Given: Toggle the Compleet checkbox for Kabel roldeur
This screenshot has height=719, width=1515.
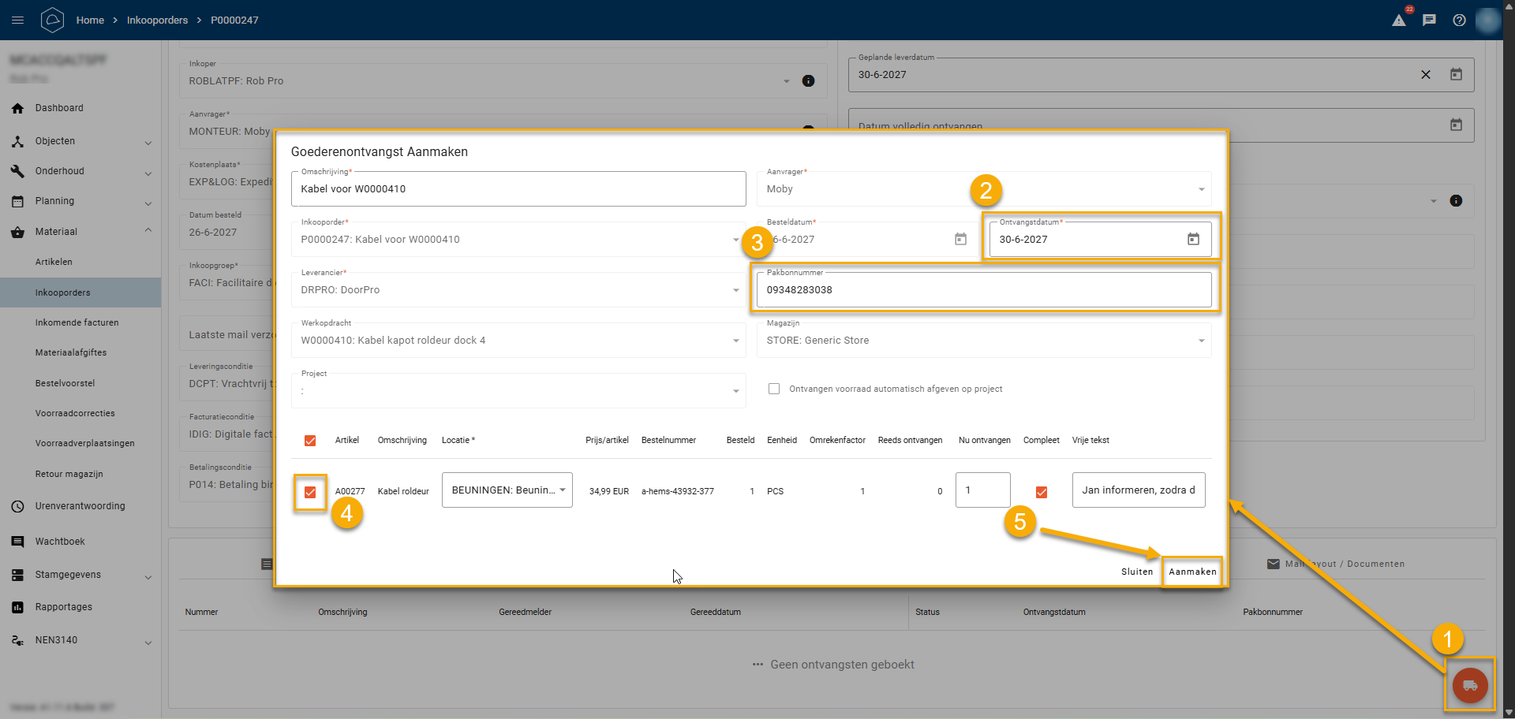Looking at the screenshot, I should (x=1041, y=492).
